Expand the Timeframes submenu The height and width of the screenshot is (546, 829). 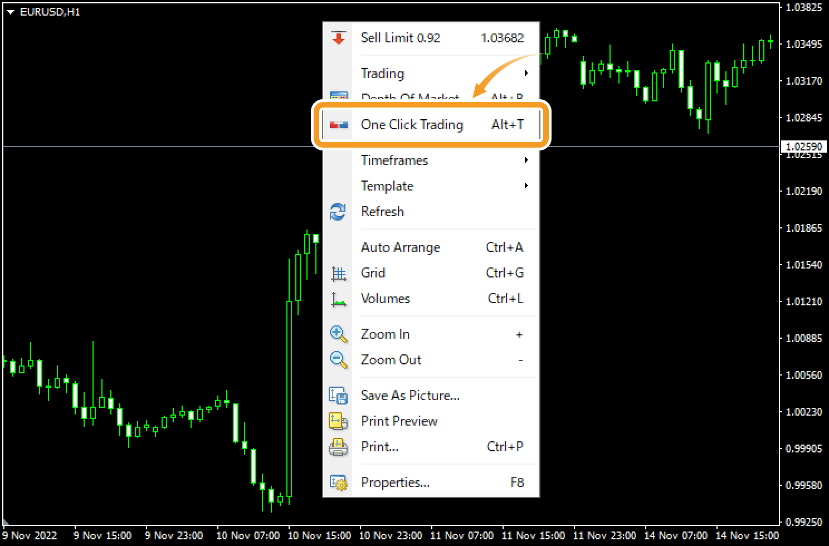pyautogui.click(x=394, y=160)
